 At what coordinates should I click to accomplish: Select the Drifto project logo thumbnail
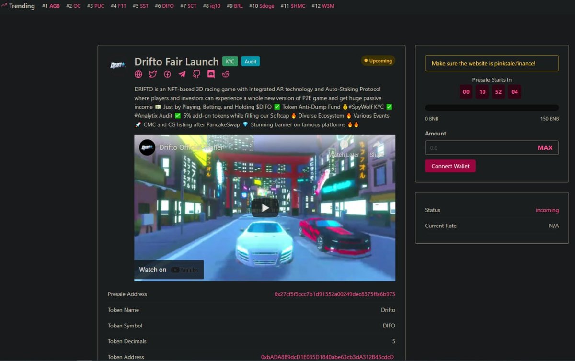(x=117, y=65)
